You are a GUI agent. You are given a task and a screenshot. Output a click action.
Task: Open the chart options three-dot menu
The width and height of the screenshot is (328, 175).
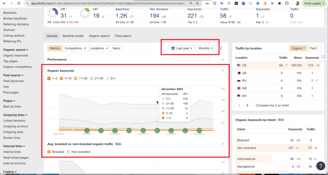tap(221, 48)
